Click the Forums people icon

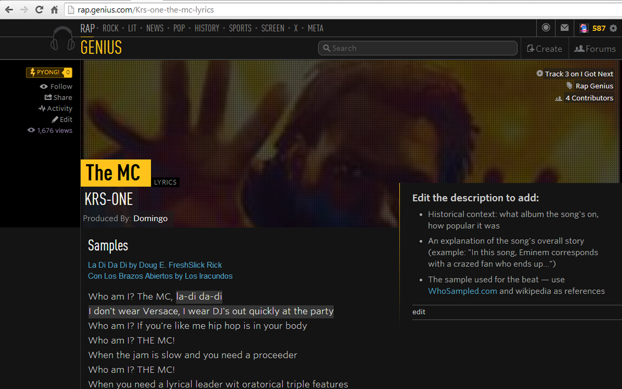(579, 49)
